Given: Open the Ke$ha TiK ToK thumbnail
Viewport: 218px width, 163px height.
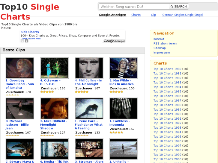Looking at the screenshot, I should click(x=55, y=149).
